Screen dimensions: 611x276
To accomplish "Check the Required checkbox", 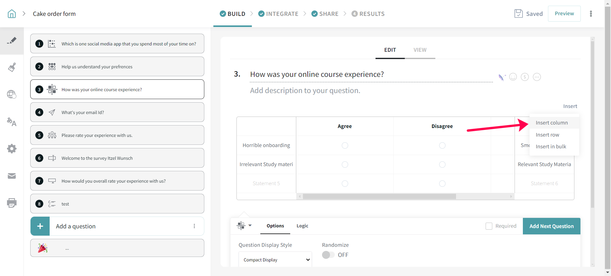I will coord(489,226).
